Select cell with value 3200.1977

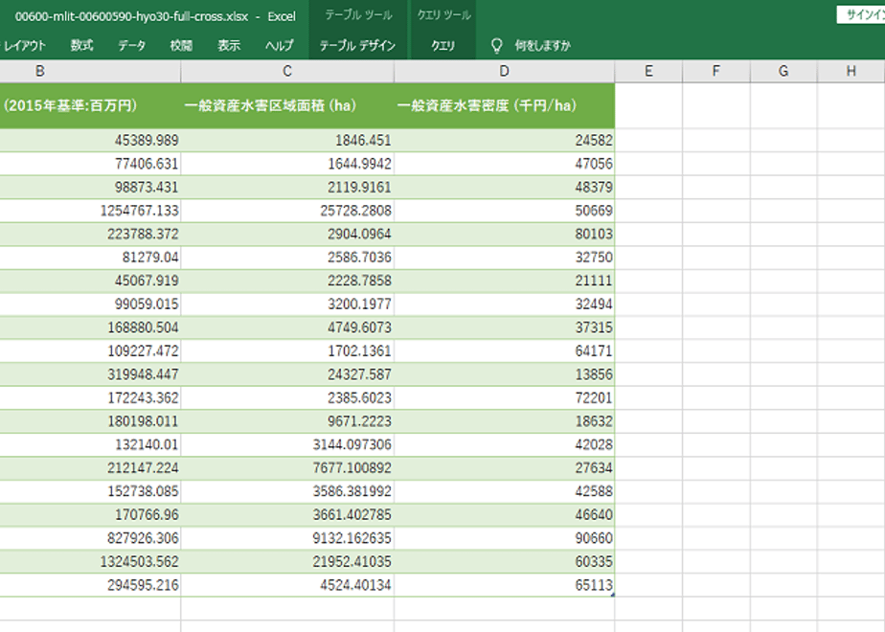[x=287, y=305]
